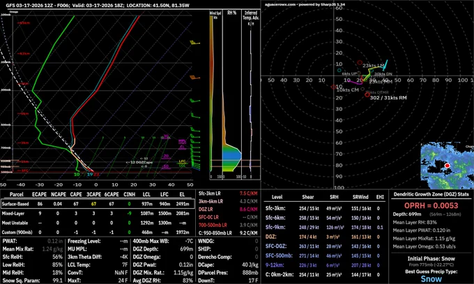The image size is (474, 284).
Task: Click the DGZ Mix. Rat.: 1.15g/kg entry
Action: [x=163, y=273]
